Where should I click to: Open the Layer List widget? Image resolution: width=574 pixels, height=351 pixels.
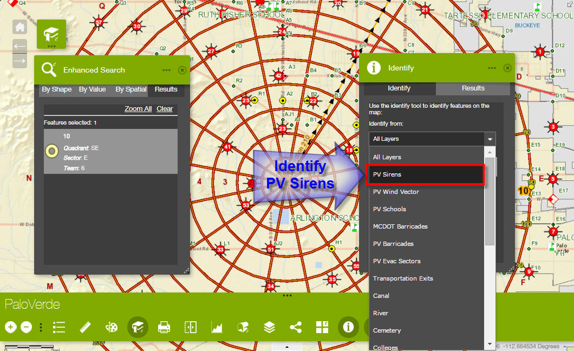pos(270,327)
